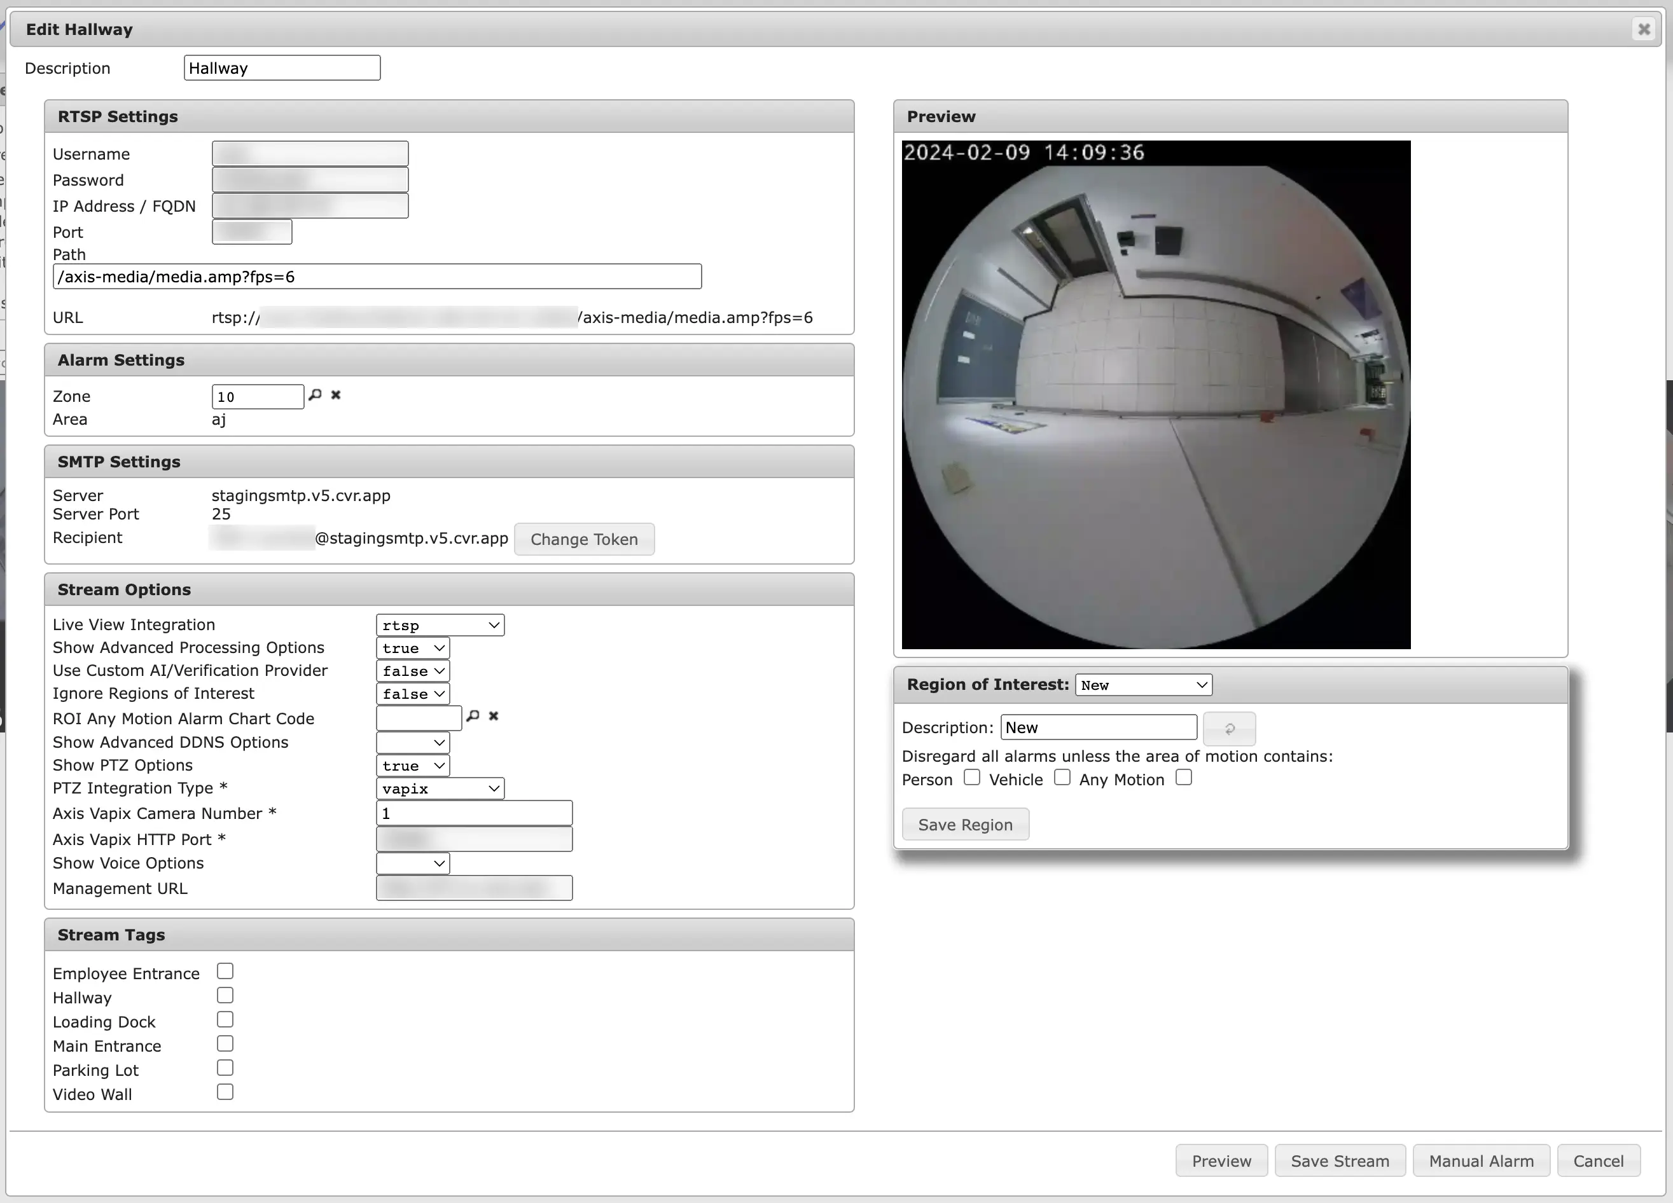Click the Axis Vapix HTTP Port field

click(x=473, y=839)
